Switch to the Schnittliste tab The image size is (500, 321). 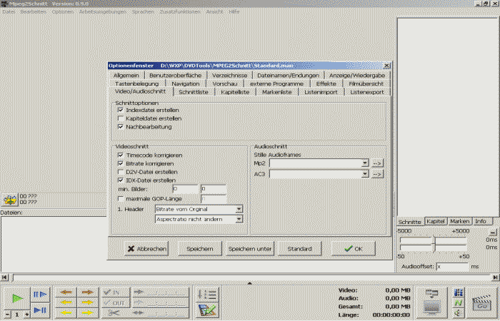point(193,92)
